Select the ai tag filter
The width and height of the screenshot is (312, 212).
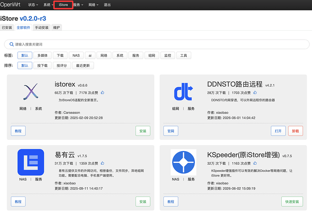coord(90,55)
